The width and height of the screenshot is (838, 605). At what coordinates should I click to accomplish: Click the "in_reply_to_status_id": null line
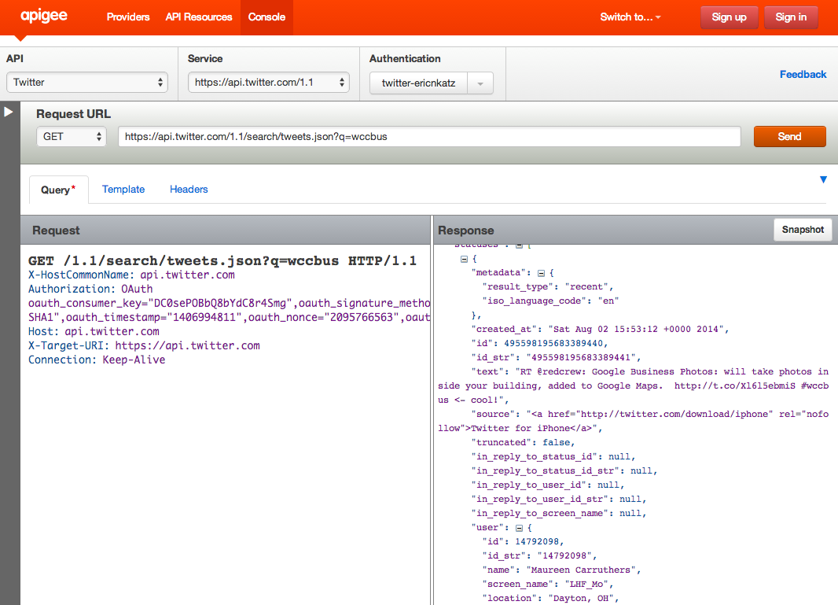pyautogui.click(x=553, y=457)
